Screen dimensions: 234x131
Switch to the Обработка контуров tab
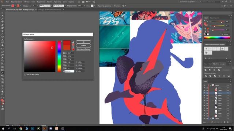219,64
